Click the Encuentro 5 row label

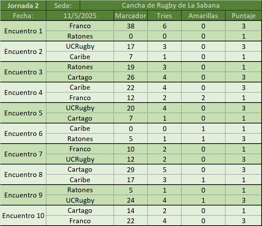23,113
